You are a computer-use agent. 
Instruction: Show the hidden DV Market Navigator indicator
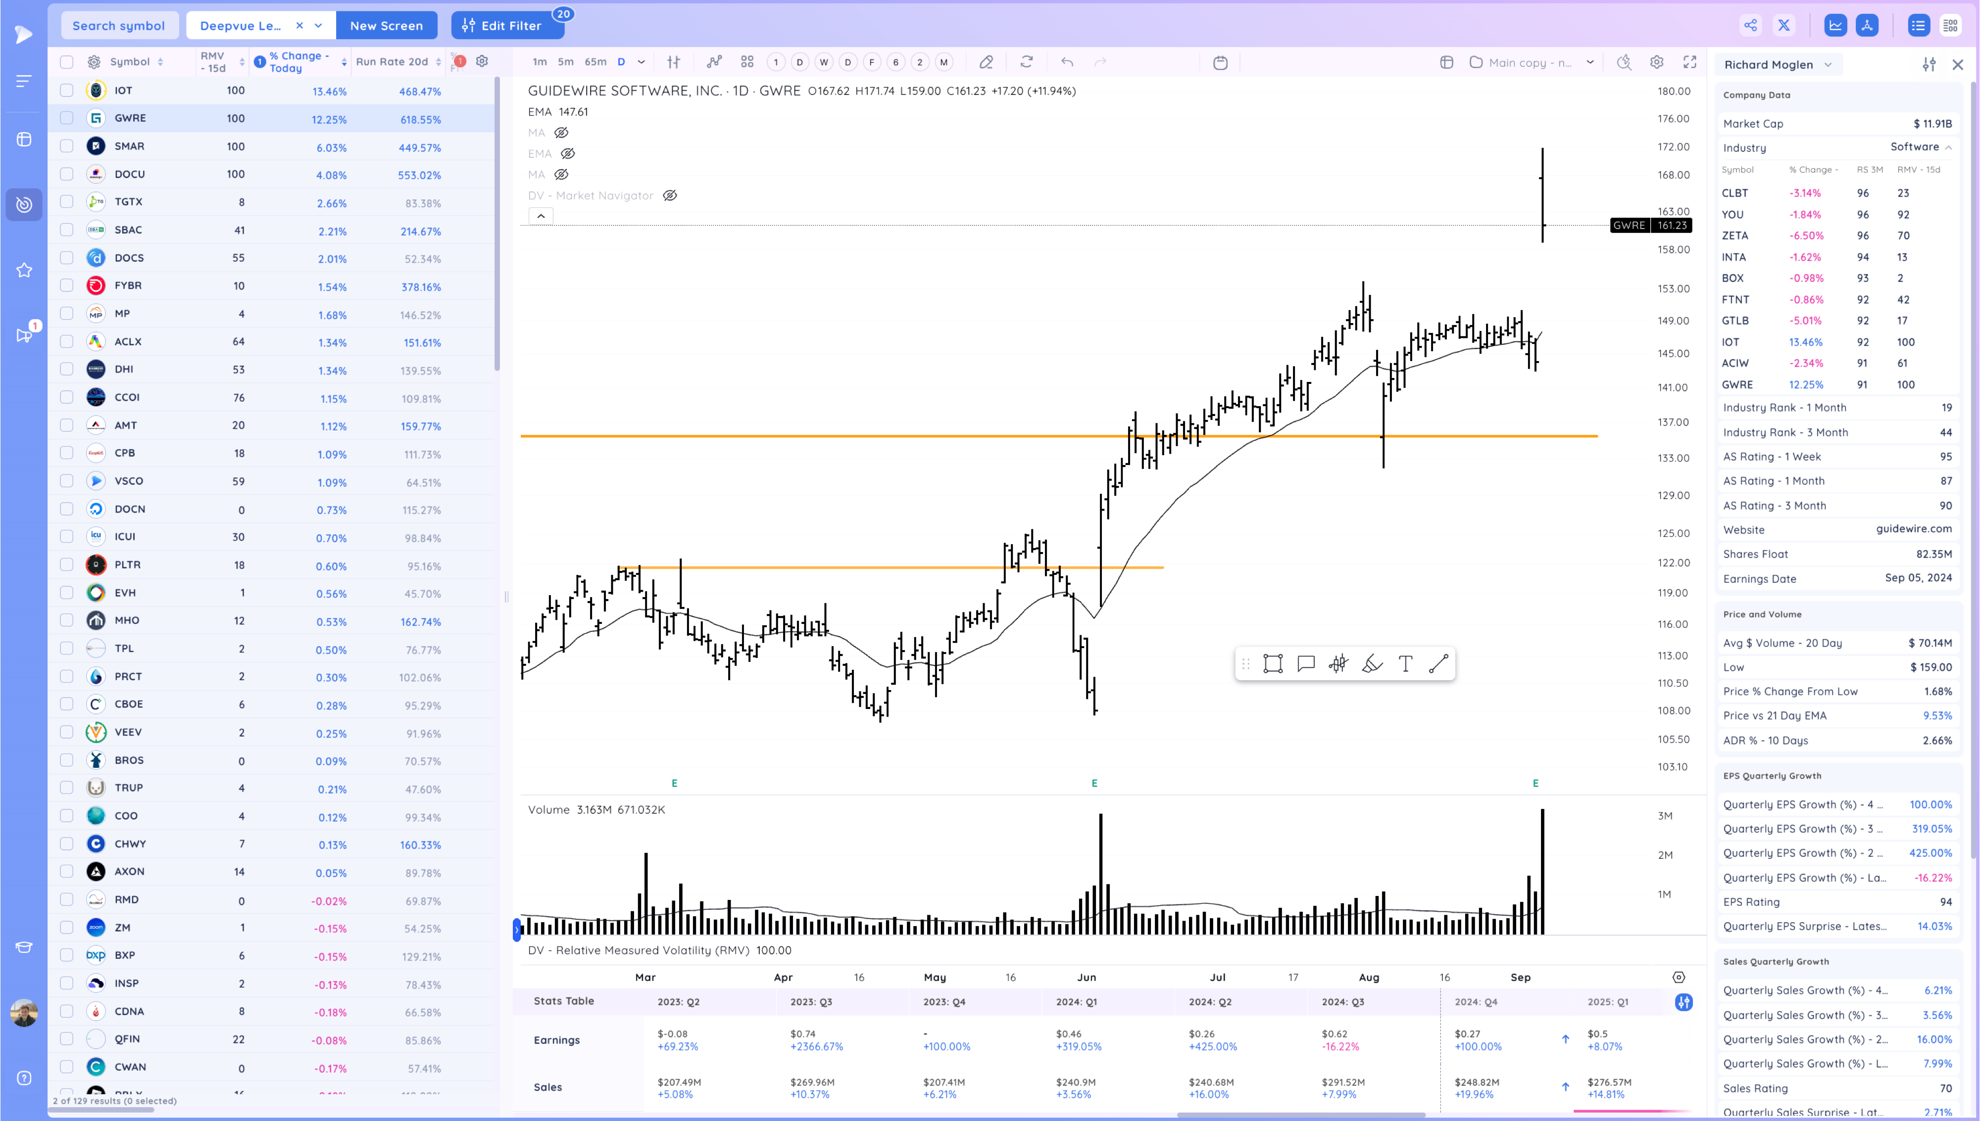pyautogui.click(x=670, y=195)
